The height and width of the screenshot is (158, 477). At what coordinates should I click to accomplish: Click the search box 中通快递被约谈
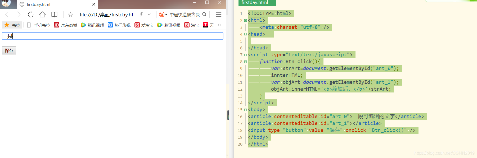pos(184,15)
